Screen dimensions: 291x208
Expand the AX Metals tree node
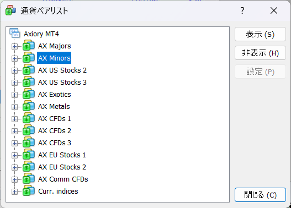14,107
